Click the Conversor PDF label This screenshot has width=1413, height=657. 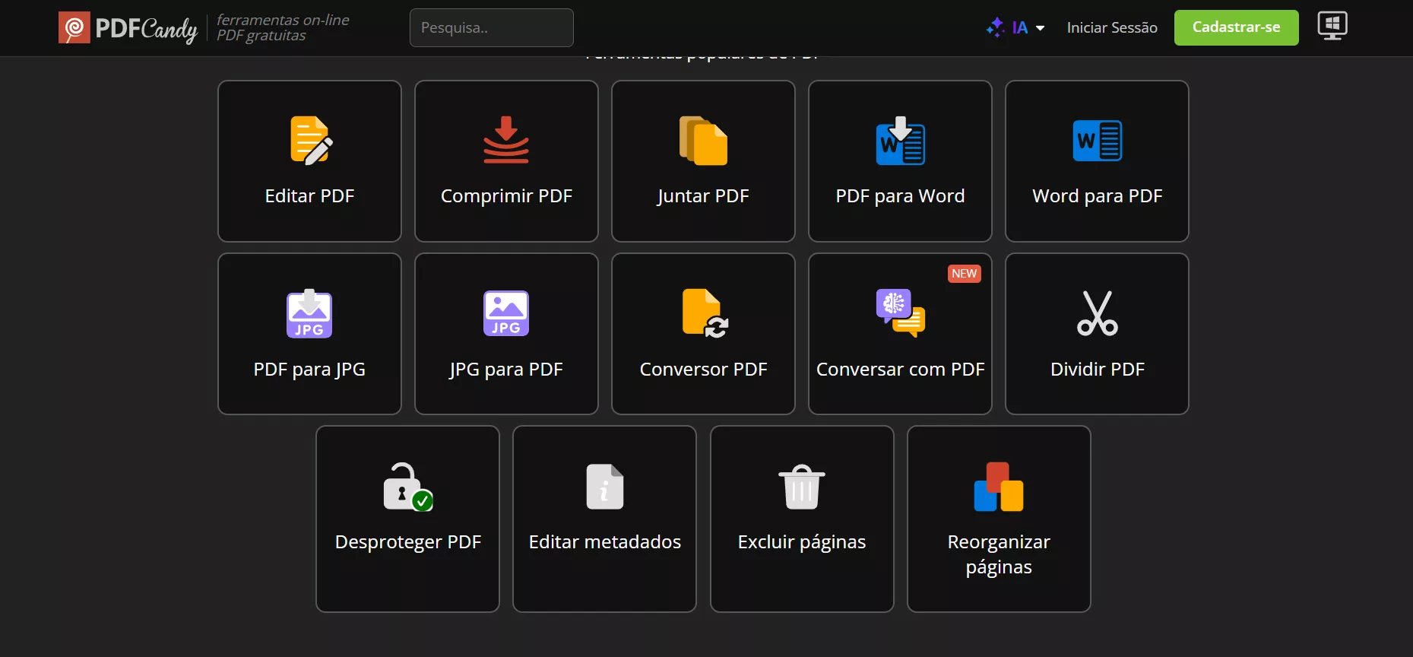[x=703, y=370]
